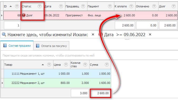Click the 3.000 quantity total
This screenshot has width=178, height=100.
pyautogui.click(x=80, y=93)
